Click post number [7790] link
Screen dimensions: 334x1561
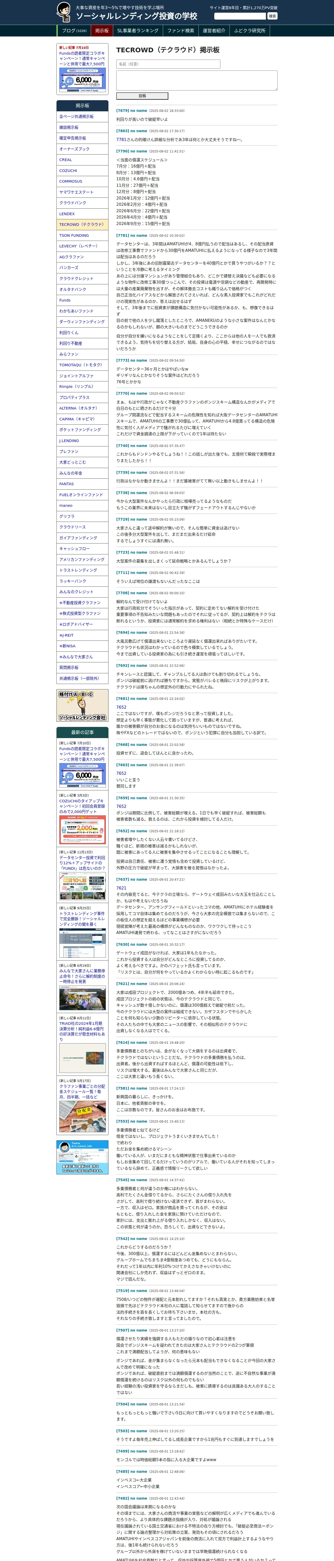(x=123, y=151)
